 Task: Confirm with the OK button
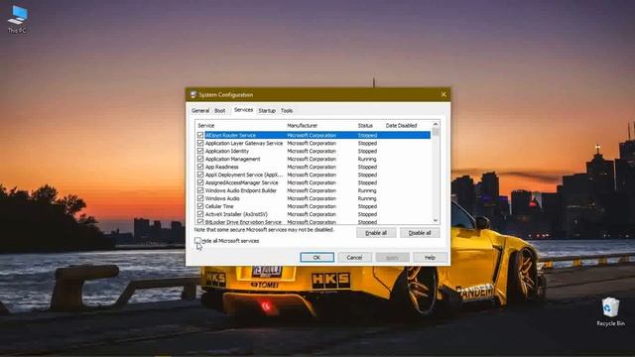coord(317,258)
